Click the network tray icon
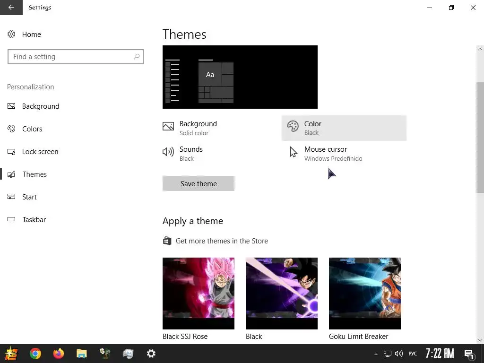Screen dimensions: 484x363 pyautogui.click(x=388, y=354)
